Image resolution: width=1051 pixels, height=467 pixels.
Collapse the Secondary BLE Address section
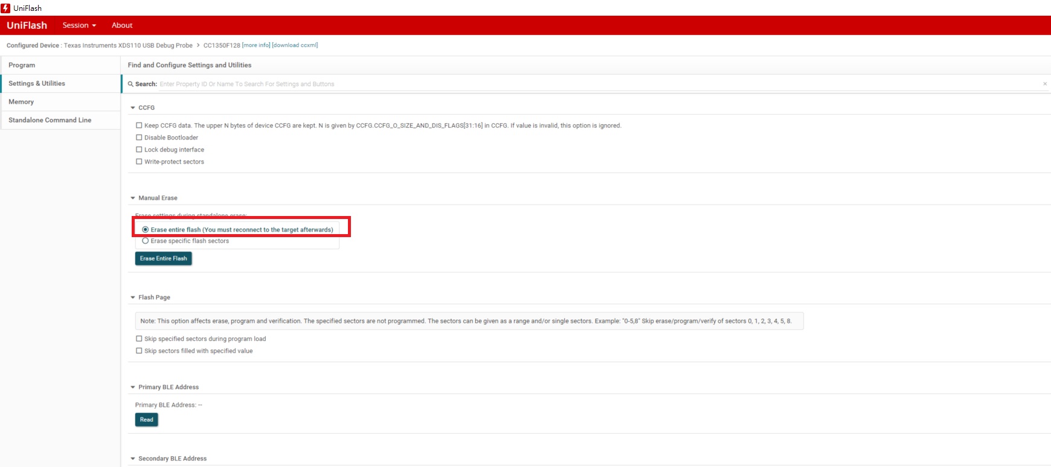(133, 459)
